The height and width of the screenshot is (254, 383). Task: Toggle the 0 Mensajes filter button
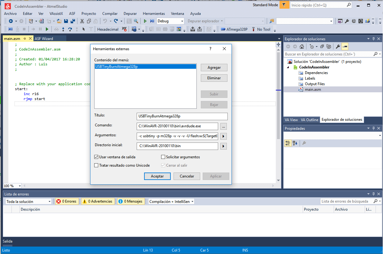coord(130,201)
